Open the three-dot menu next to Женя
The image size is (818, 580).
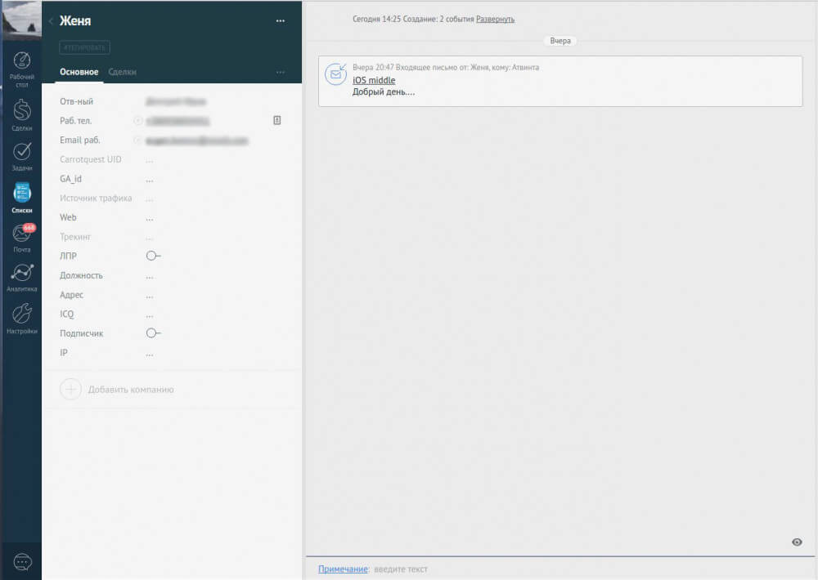[280, 21]
